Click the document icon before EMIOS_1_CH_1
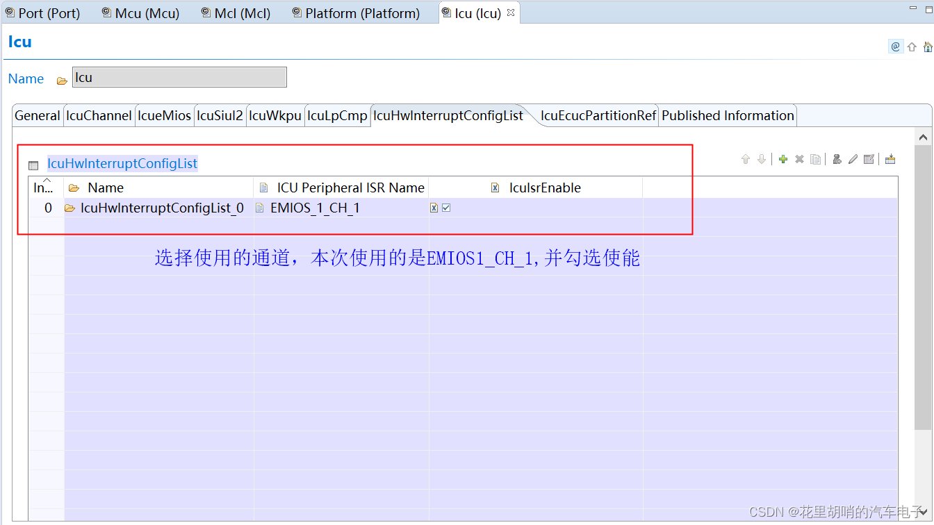The width and height of the screenshot is (934, 525). [x=260, y=208]
